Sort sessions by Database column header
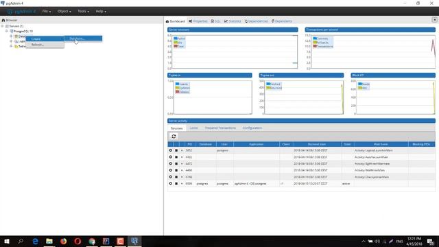The width and height of the screenshot is (439, 247). (206, 144)
